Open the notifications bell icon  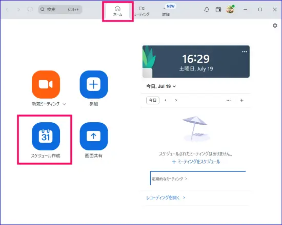tap(207, 9)
